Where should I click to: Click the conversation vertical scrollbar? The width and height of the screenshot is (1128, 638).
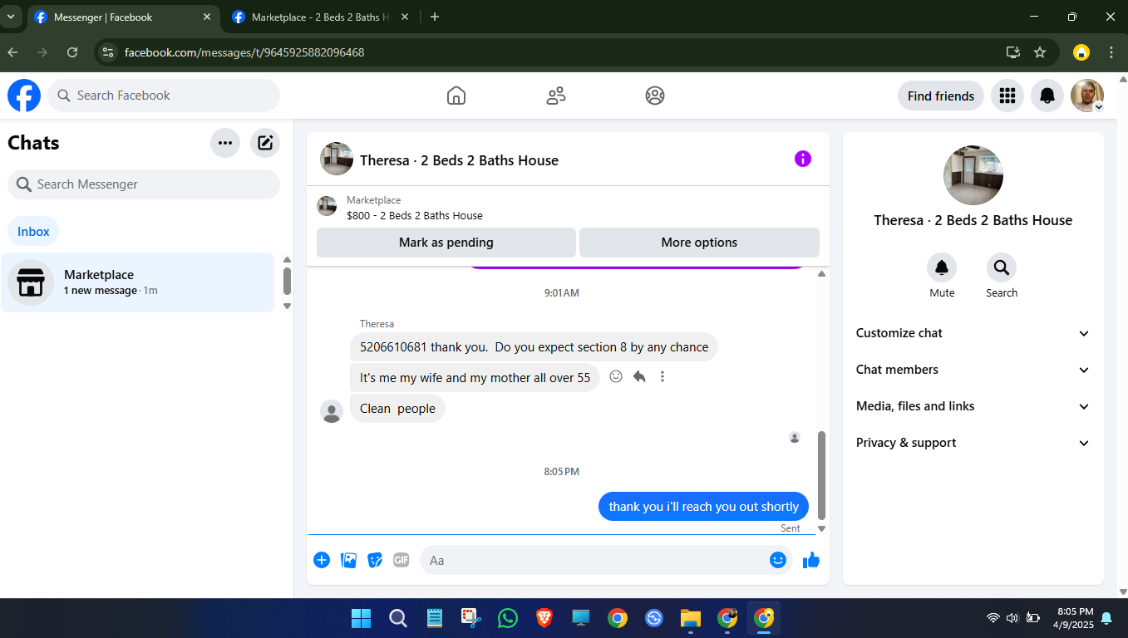(822, 474)
